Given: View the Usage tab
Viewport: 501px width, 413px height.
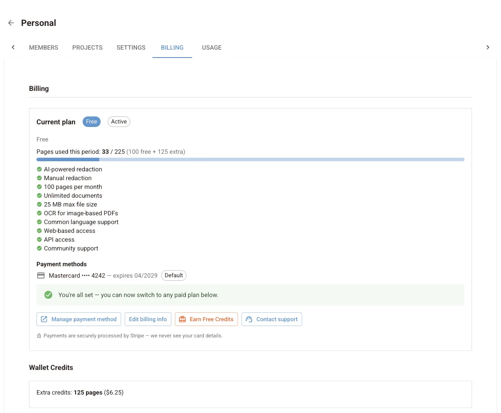Looking at the screenshot, I should pos(211,47).
